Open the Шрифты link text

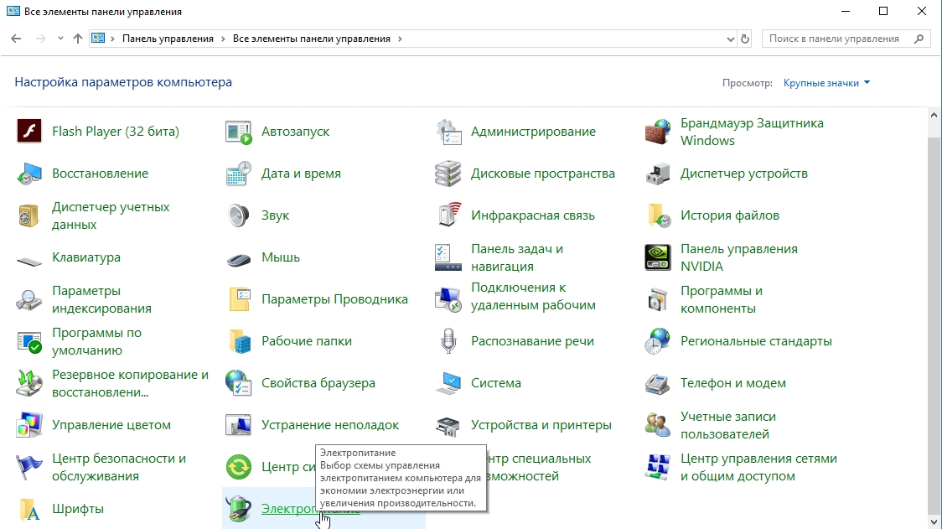(x=78, y=509)
